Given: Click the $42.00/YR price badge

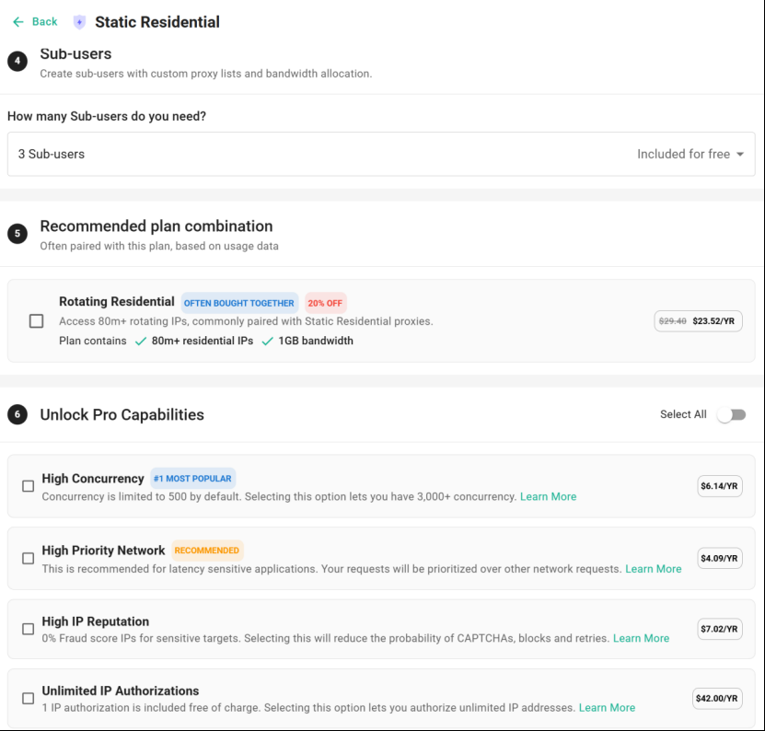Looking at the screenshot, I should (x=717, y=698).
